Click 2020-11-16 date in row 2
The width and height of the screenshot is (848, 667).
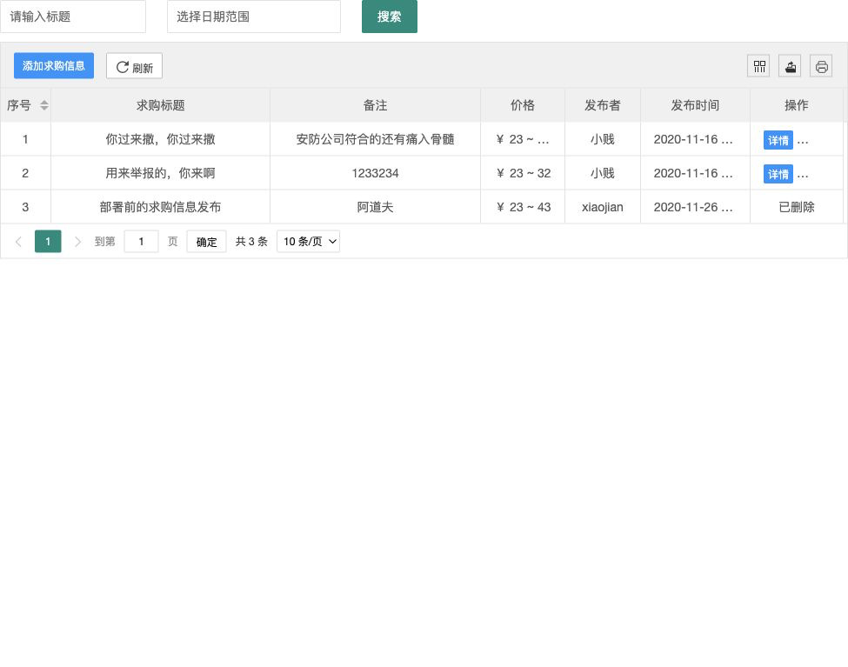pyautogui.click(x=695, y=173)
